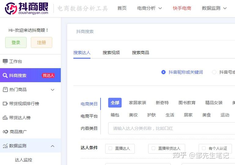Select the 内容类目 filter tab
This screenshot has height=165, width=235.
point(89,128)
